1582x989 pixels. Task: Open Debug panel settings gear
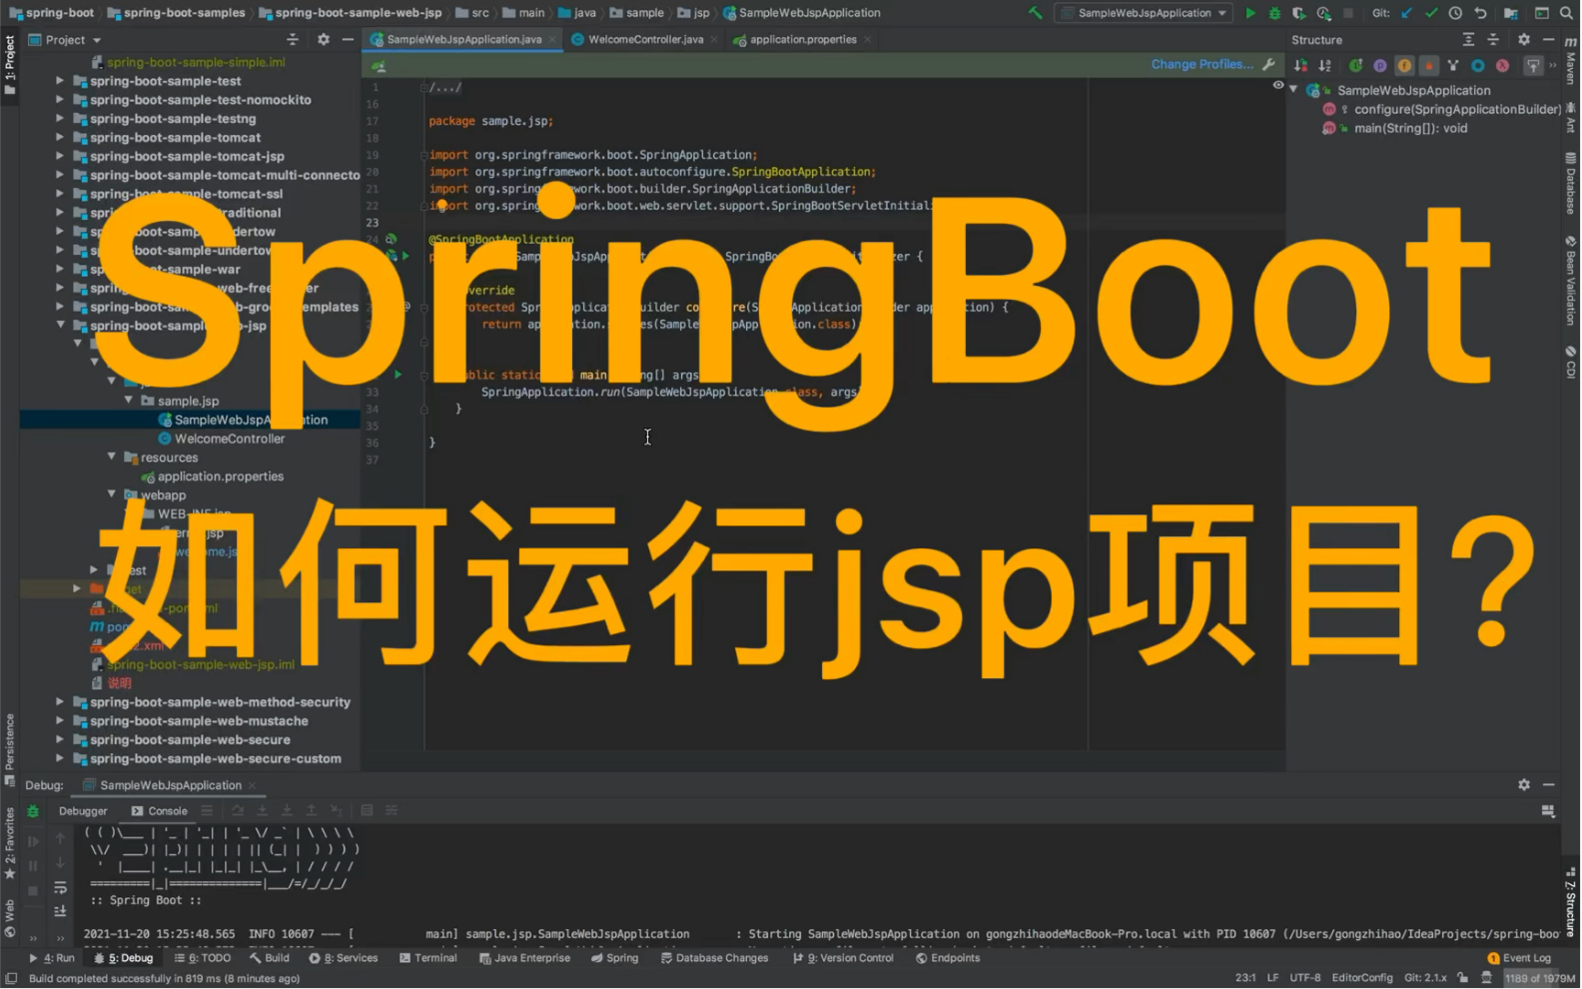point(1524,785)
